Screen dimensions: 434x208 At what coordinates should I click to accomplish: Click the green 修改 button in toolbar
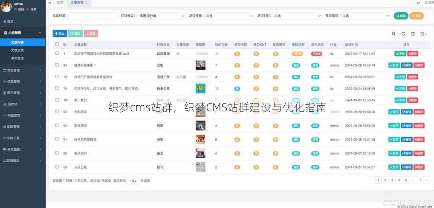[x=75, y=34]
